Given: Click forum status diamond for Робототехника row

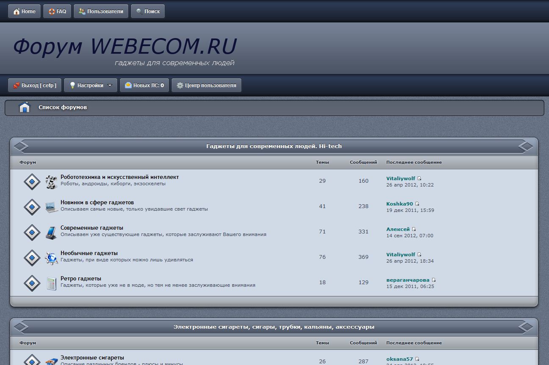Looking at the screenshot, I should click(x=32, y=182).
